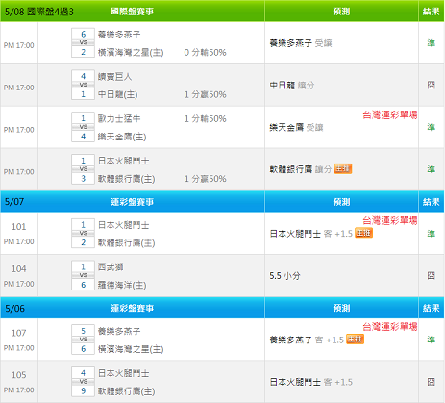This screenshot has width=445, height=403.
Task: Click the 中日龍 讓分 prediction
Action: click(x=292, y=86)
